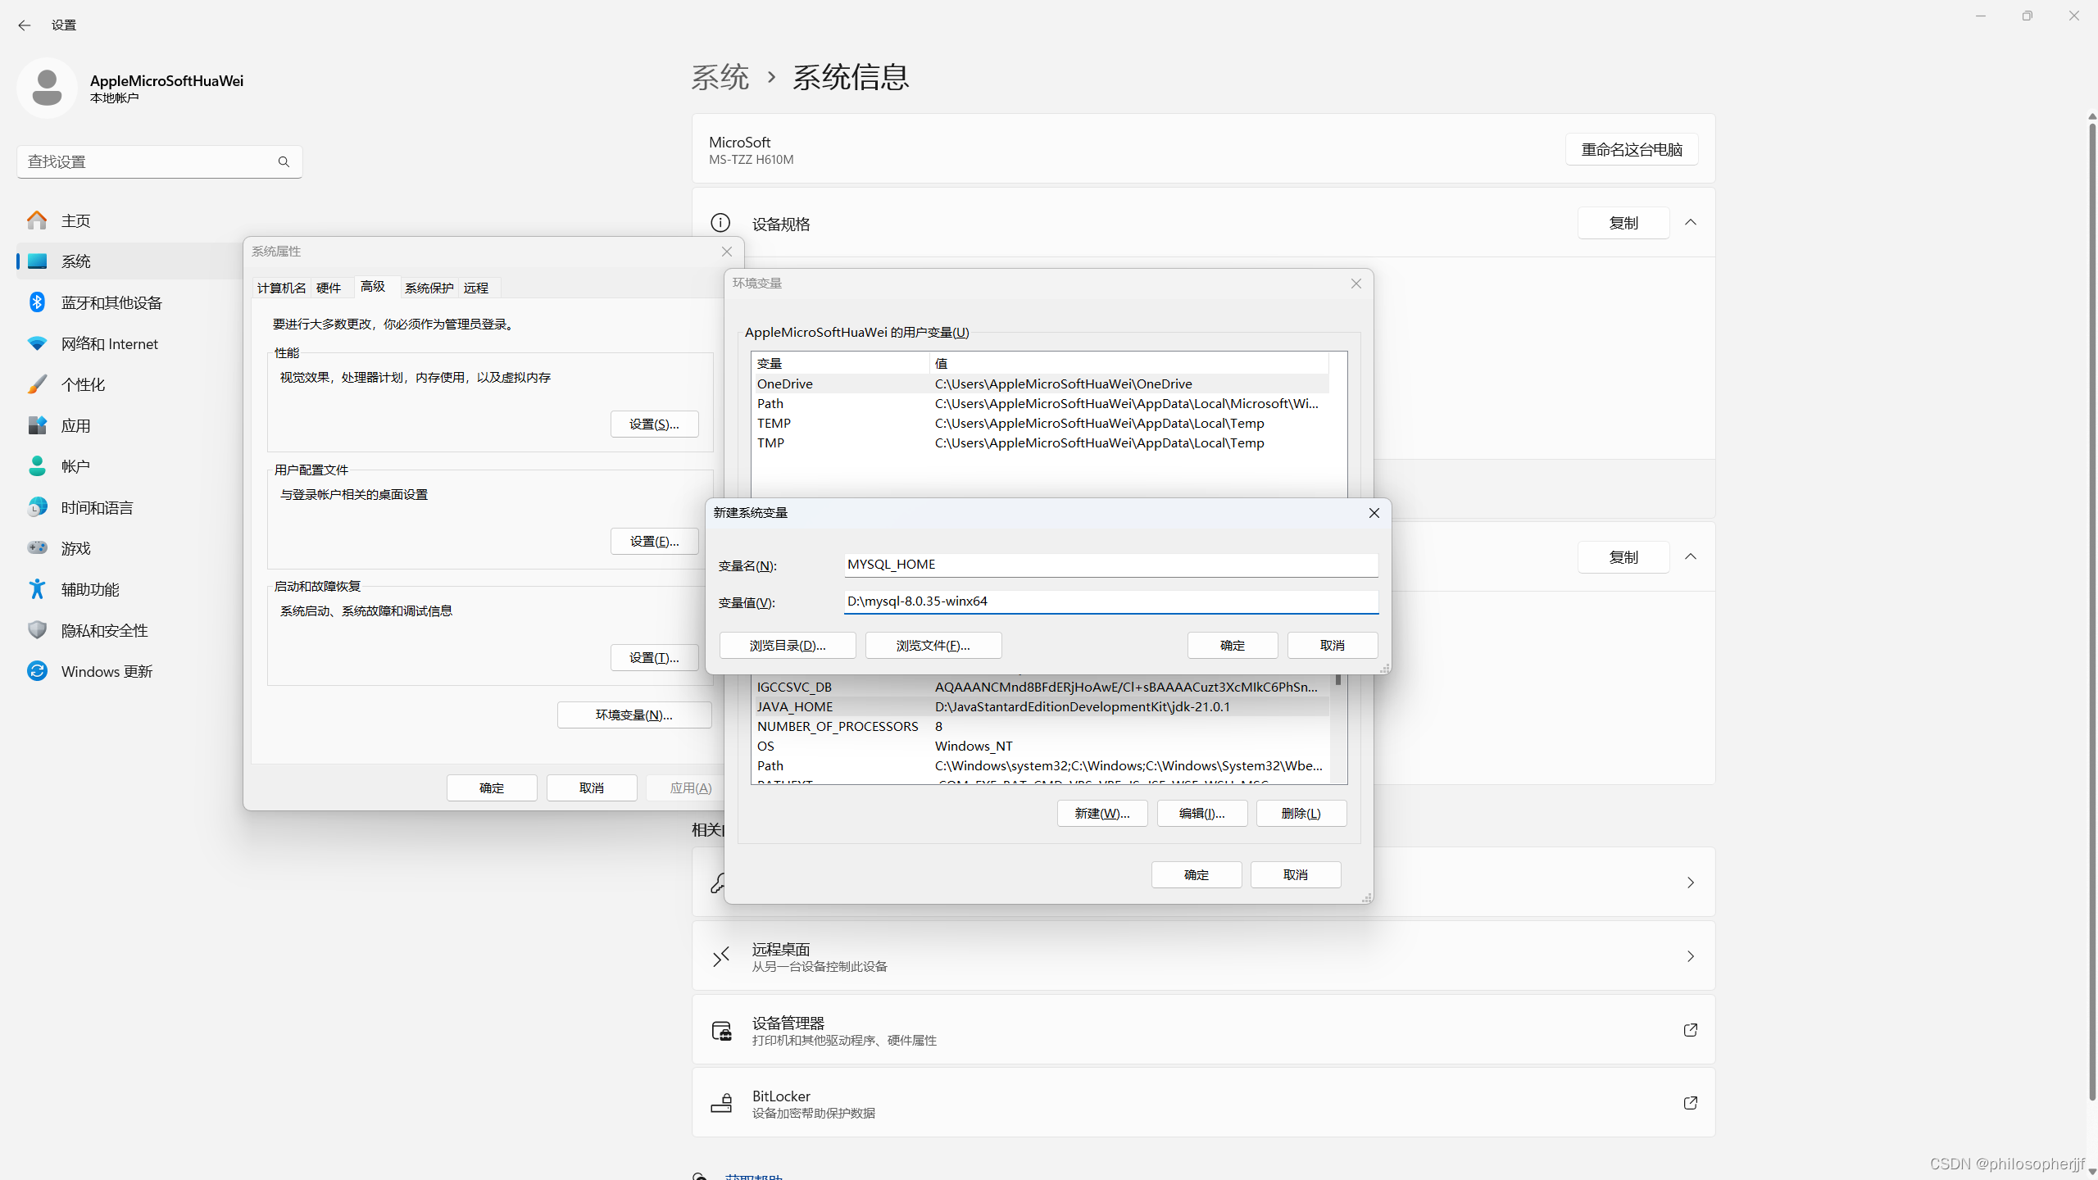Image resolution: width=2098 pixels, height=1180 pixels.
Task: Select the NUMBER_OF_PROCESSORS variable row
Action: pos(1042,727)
